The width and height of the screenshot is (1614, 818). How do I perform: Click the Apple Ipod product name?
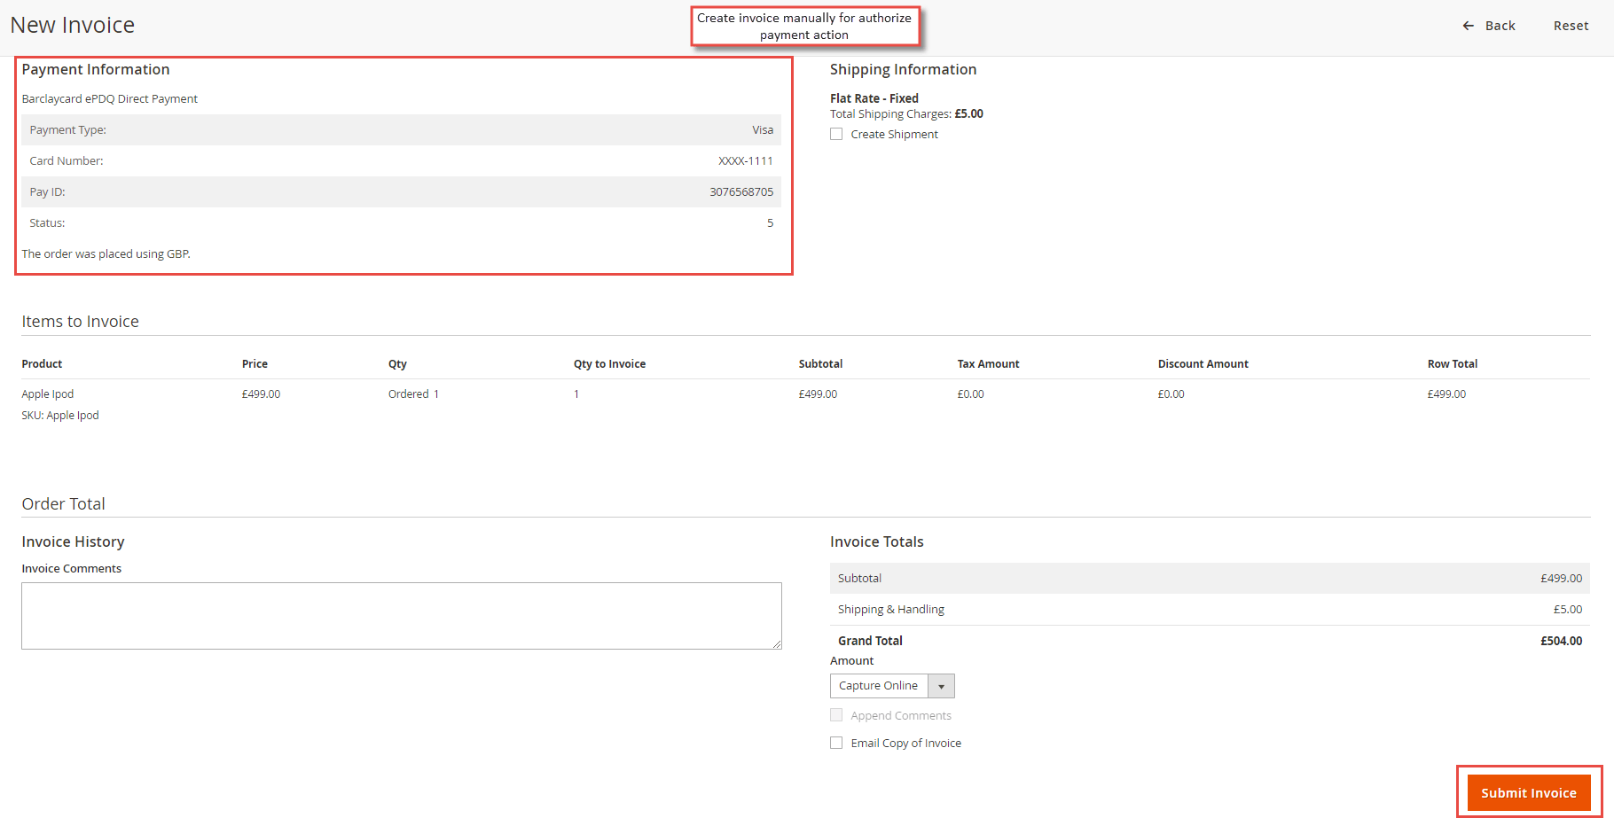[x=47, y=393]
